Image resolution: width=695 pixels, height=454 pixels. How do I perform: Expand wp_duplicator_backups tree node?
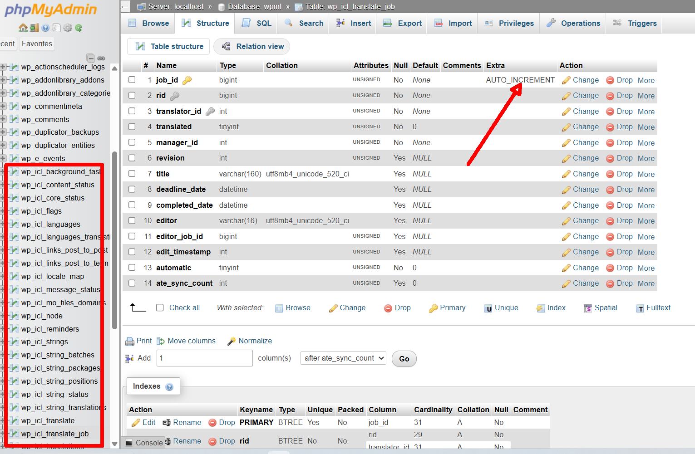(3, 132)
